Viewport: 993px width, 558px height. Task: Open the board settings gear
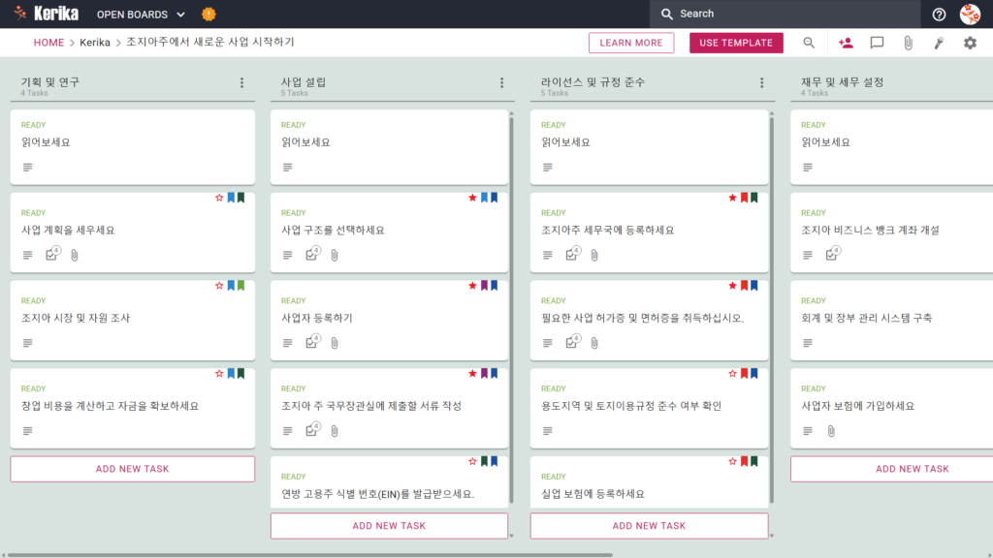click(970, 43)
